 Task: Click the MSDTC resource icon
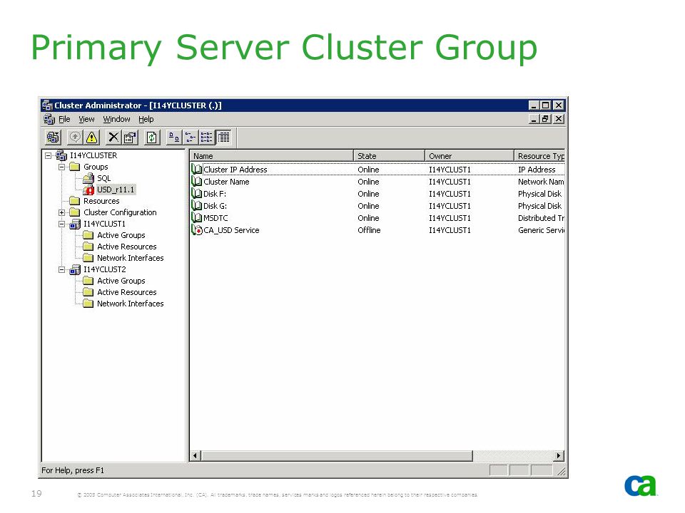click(x=197, y=218)
